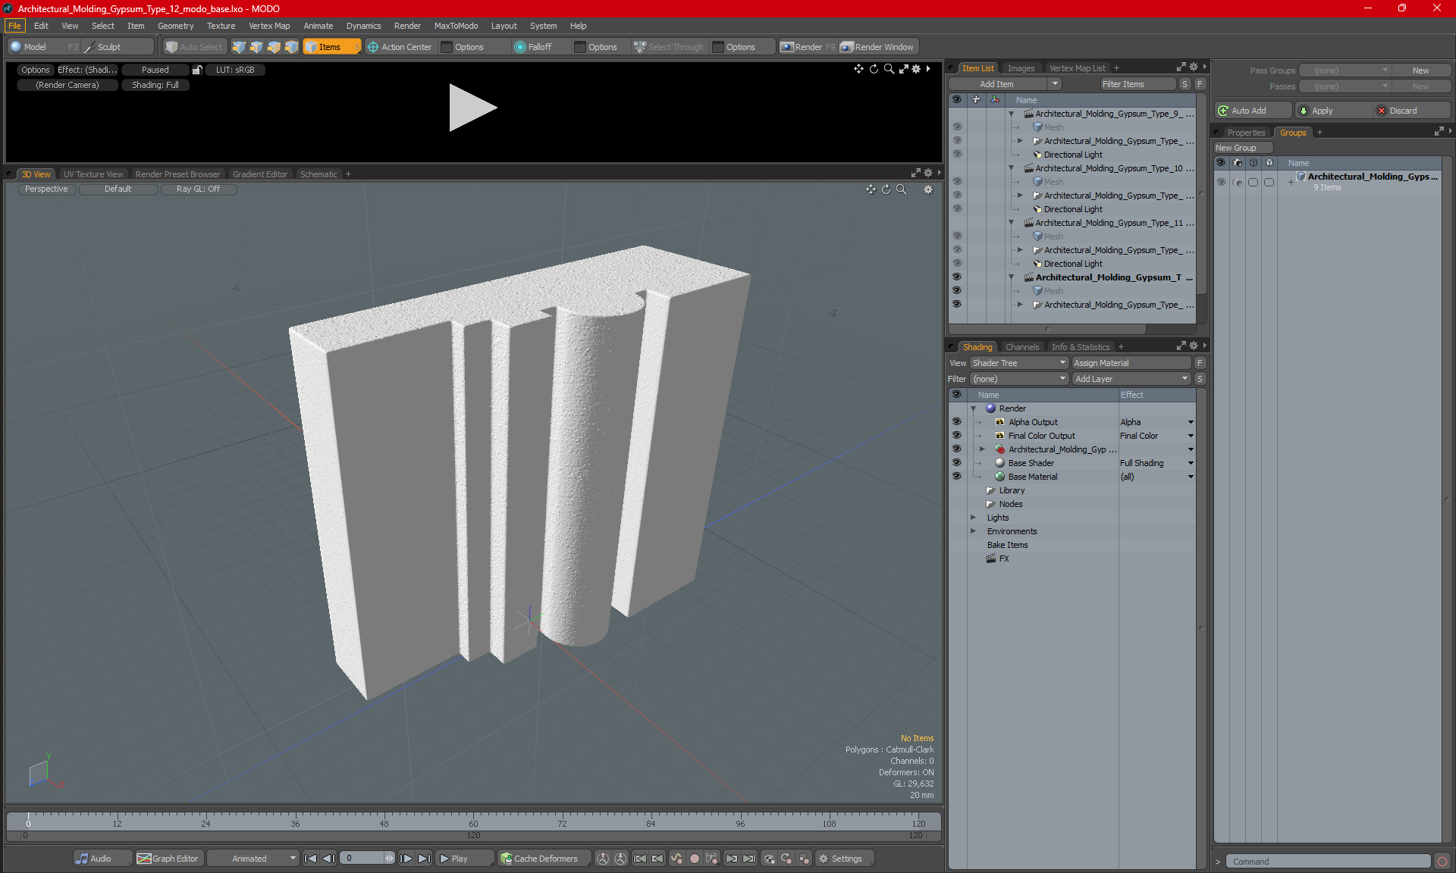
Task: Collapse Architectural_Molding_Gypsum_Type_10 tree item
Action: pyautogui.click(x=1011, y=168)
